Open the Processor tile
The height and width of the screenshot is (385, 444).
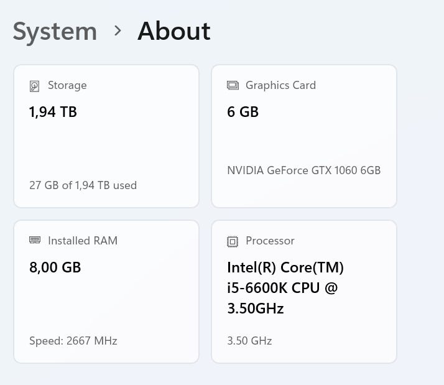[304, 292]
